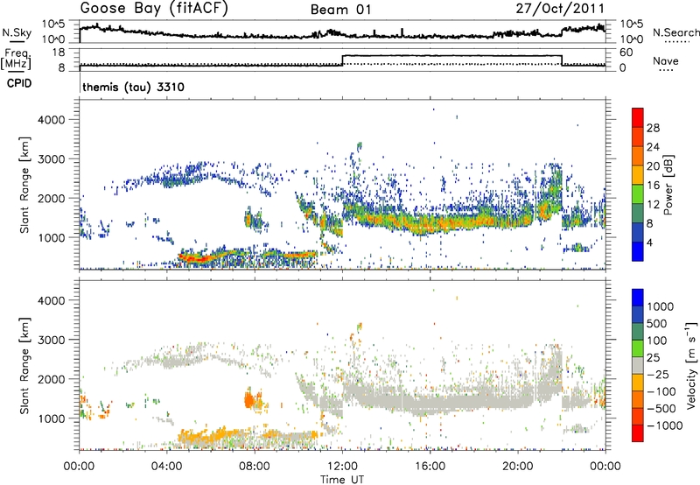The width and height of the screenshot is (700, 485).
Task: Click the "28" label on Power colorbar
Action: [653, 128]
